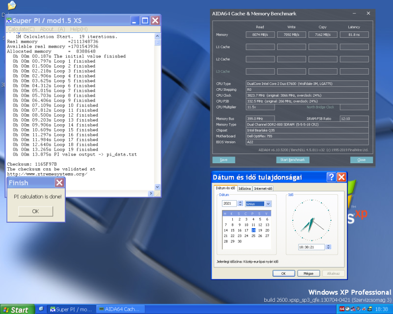The height and width of the screenshot is (314, 393).
Task: Click the Close button in AIDA64
Action: pyautogui.click(x=362, y=160)
